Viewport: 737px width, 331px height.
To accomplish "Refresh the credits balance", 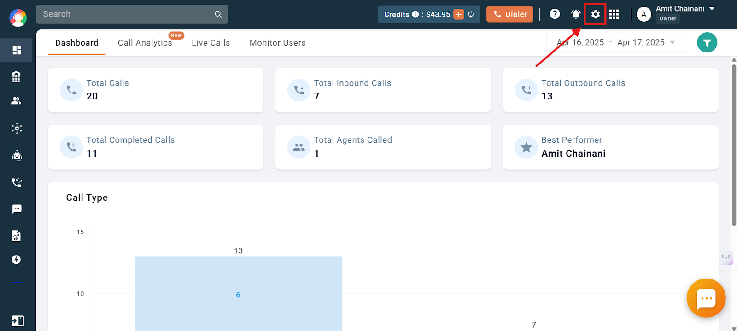I will pyautogui.click(x=471, y=14).
